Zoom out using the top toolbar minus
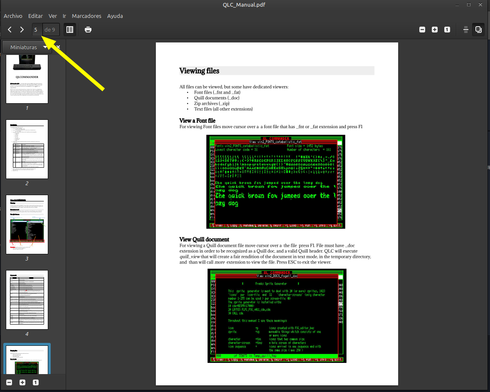Image resolution: width=490 pixels, height=392 pixels. (422, 30)
